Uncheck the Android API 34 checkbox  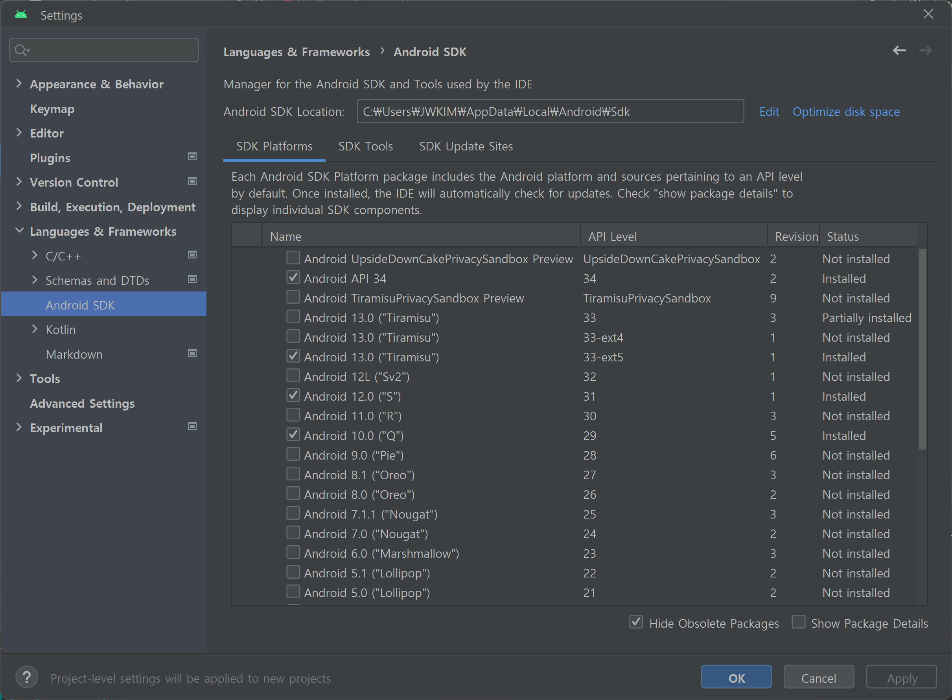(293, 278)
